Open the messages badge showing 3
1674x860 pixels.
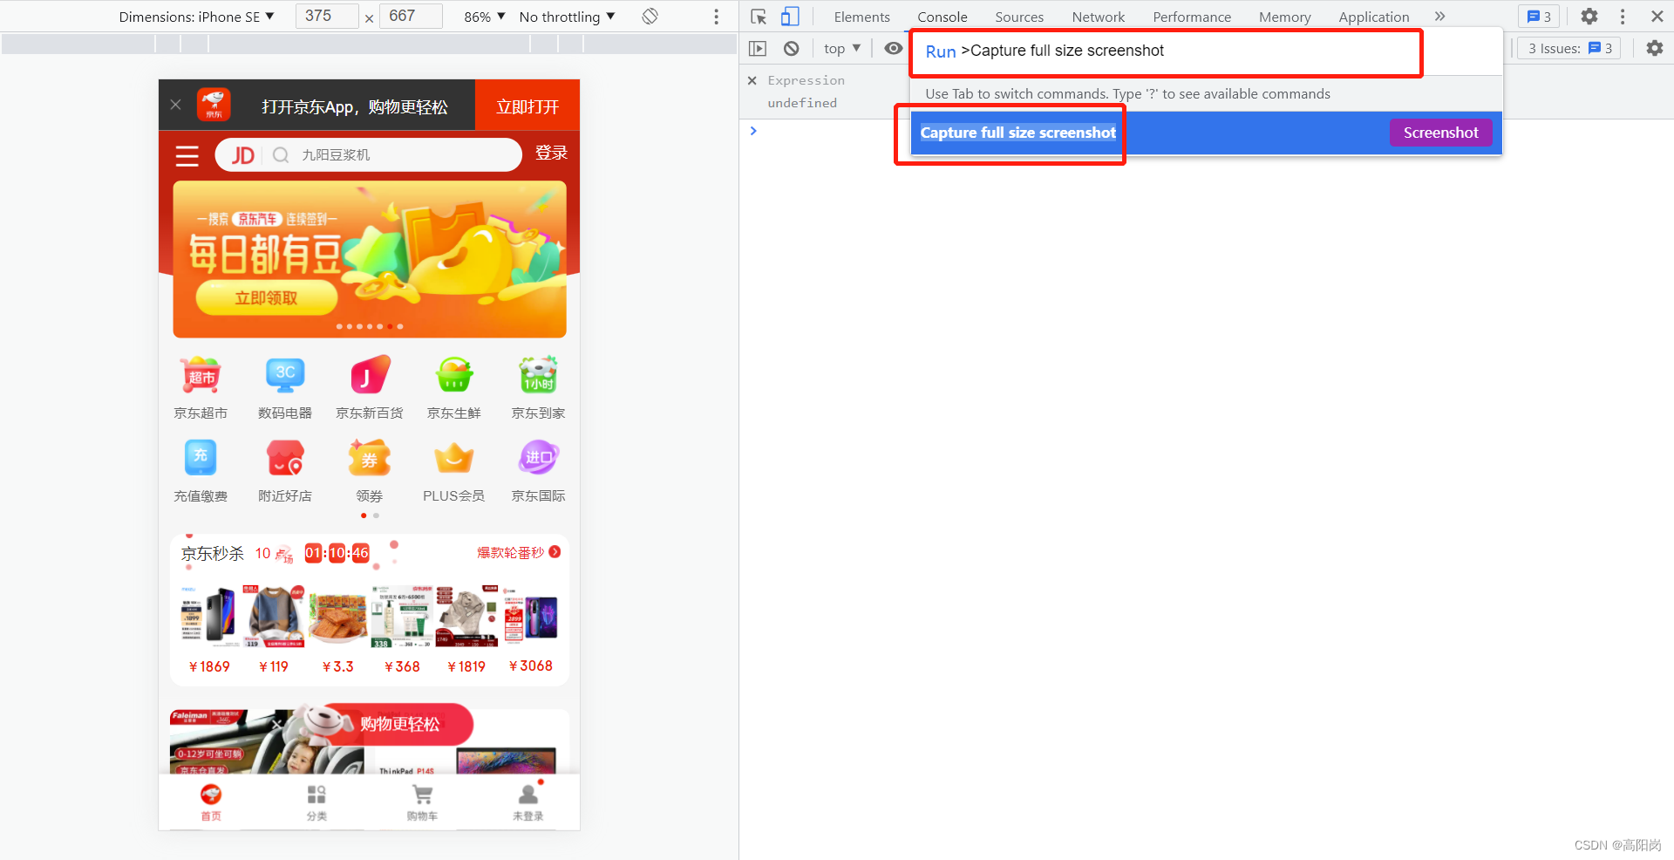(x=1539, y=17)
